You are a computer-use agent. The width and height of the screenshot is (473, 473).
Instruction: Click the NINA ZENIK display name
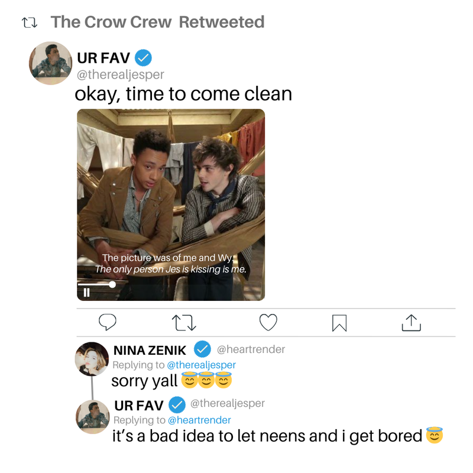pos(150,351)
